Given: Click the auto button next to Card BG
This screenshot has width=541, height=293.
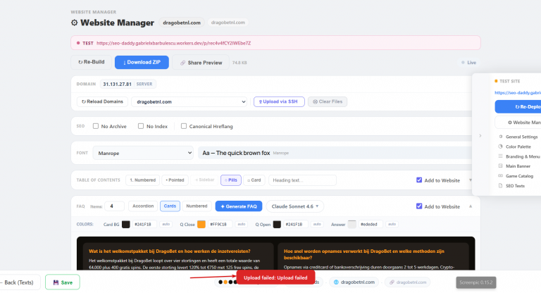Looking at the screenshot, I should 166,224.
